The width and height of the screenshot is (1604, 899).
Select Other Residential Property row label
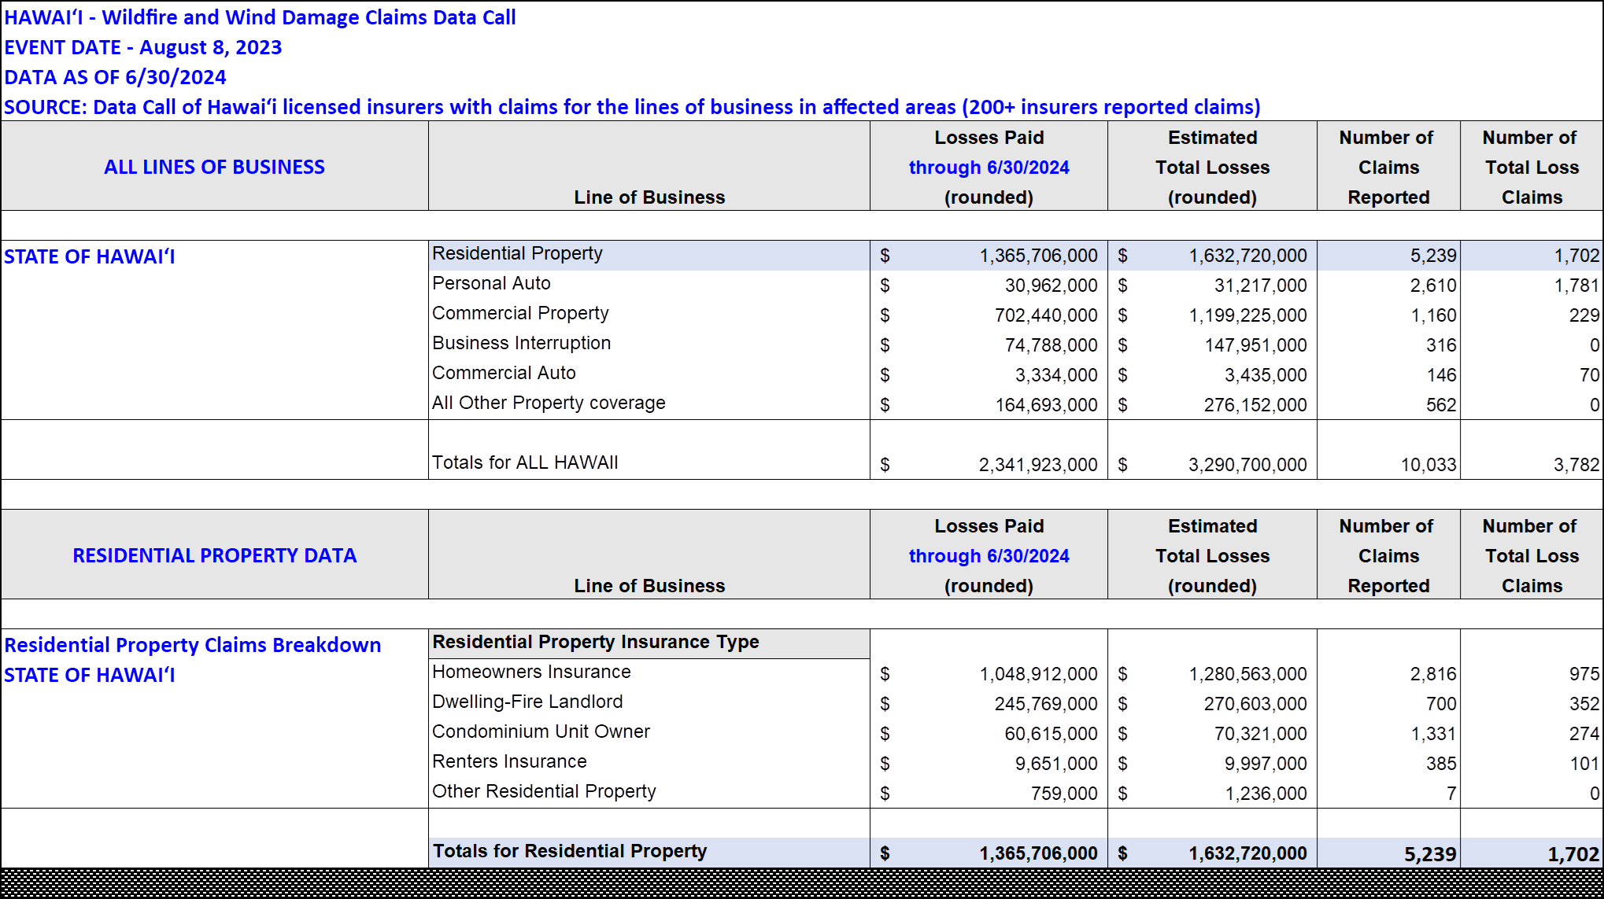click(544, 791)
